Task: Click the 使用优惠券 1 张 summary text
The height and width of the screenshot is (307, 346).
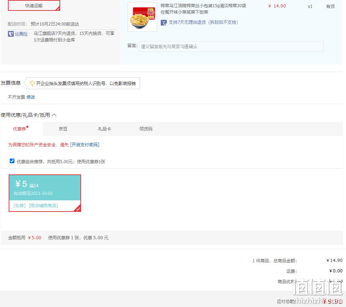Action: click(63, 238)
